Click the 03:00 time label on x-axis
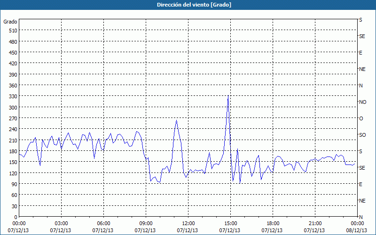This screenshot has height=235, width=376. (x=62, y=224)
